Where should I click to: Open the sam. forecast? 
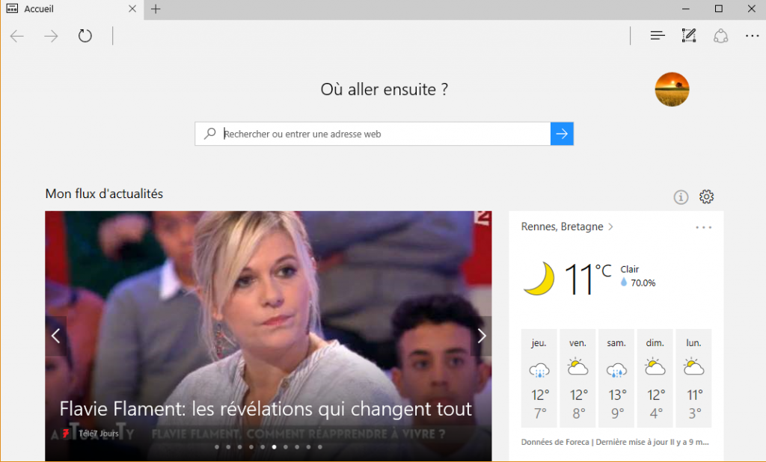point(616,378)
